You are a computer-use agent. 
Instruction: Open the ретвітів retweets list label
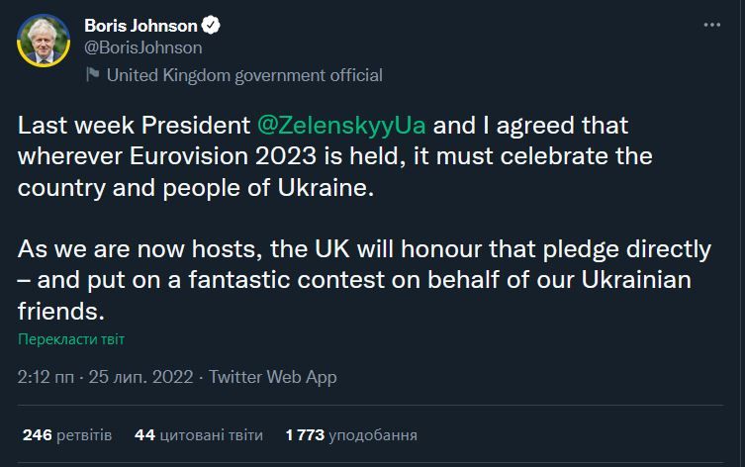[84, 434]
